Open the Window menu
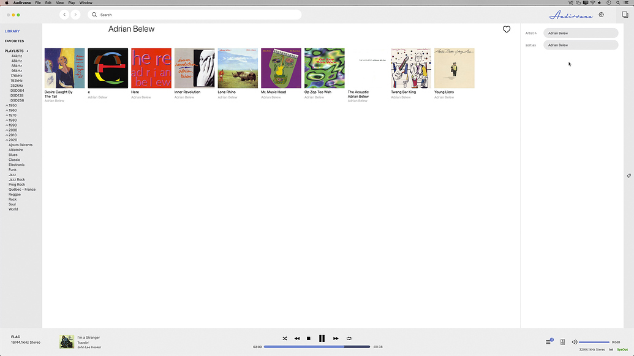This screenshot has width=634, height=356. point(86,3)
